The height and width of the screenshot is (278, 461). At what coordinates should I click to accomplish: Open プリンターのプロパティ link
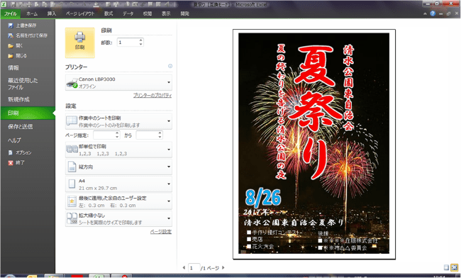[x=152, y=95]
